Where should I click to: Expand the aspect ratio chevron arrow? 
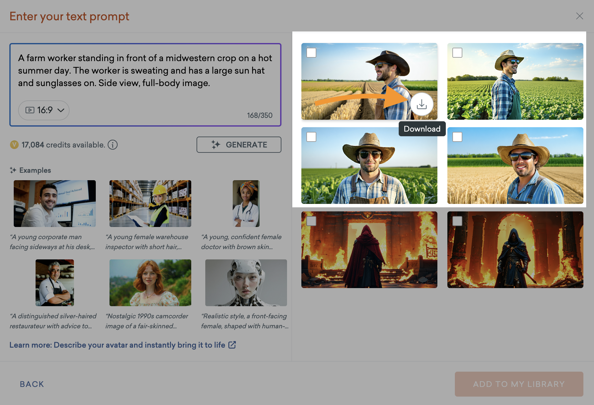61,110
